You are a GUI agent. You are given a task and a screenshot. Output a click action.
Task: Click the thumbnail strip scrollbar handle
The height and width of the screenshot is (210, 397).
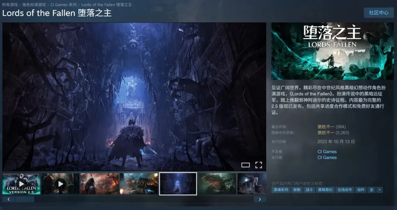click(25, 199)
